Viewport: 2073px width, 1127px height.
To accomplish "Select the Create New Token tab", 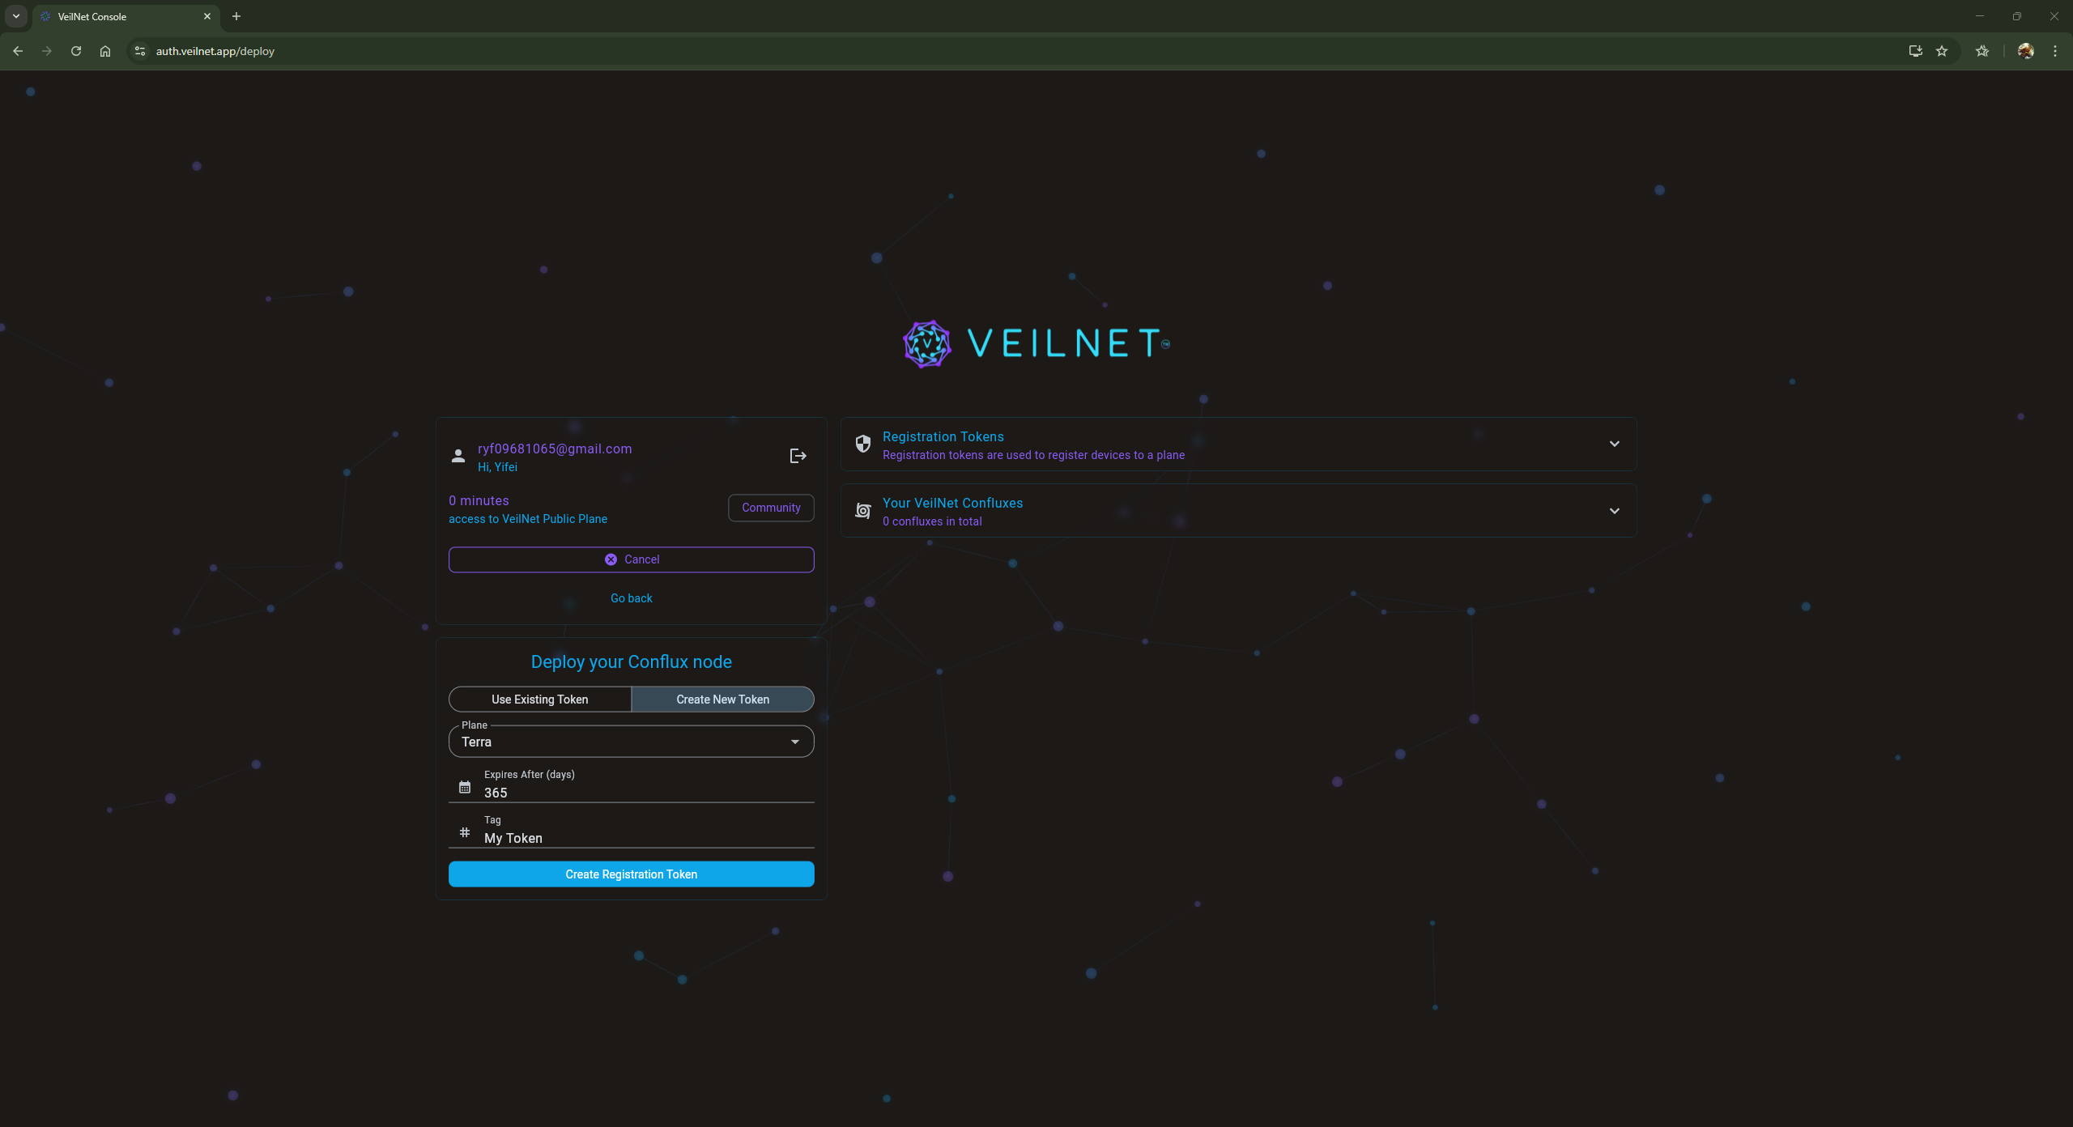I will coord(722,699).
